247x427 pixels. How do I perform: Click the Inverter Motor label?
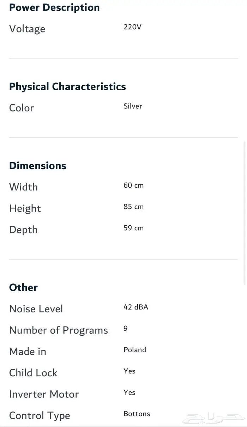click(x=44, y=394)
